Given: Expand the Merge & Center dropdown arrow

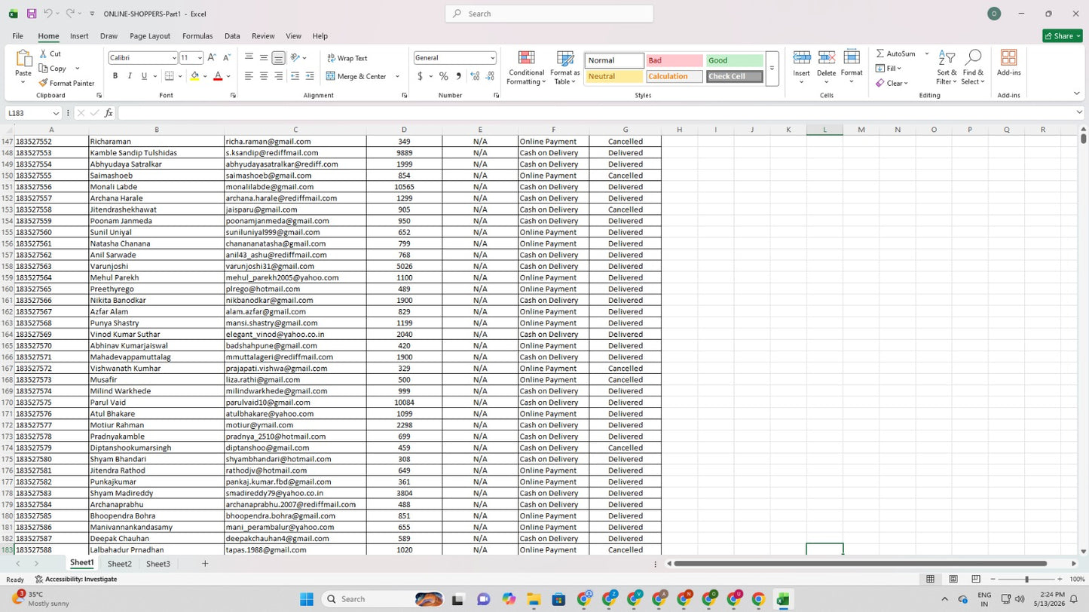Looking at the screenshot, I should [x=397, y=76].
